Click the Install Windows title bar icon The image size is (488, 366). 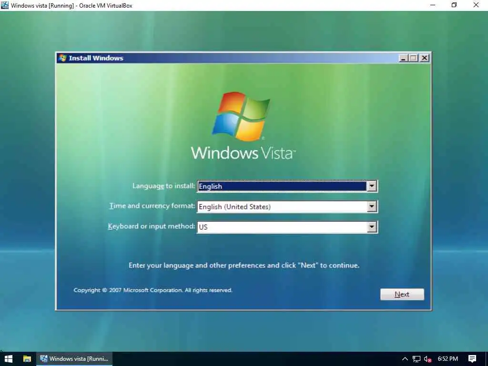pos(62,58)
